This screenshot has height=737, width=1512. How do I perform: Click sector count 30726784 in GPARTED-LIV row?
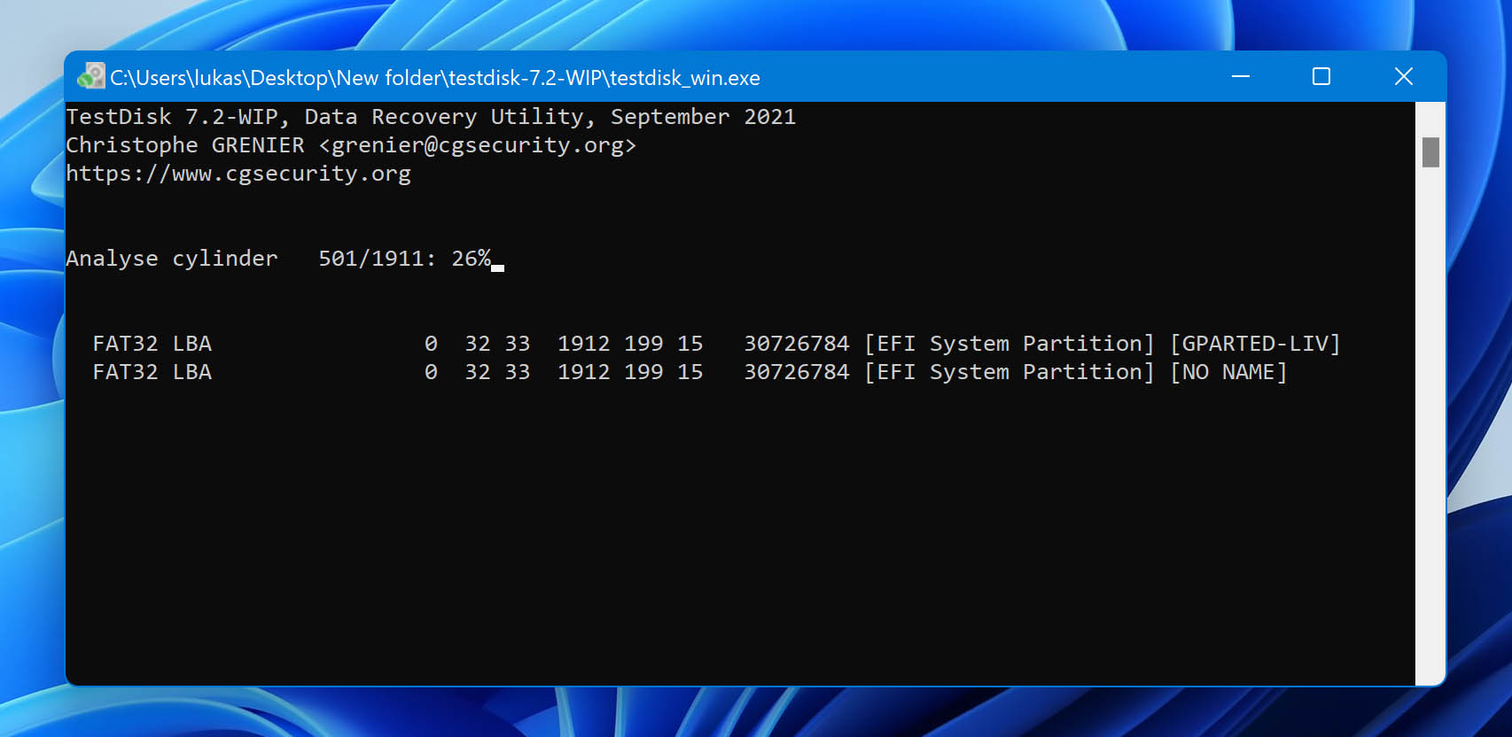click(797, 344)
